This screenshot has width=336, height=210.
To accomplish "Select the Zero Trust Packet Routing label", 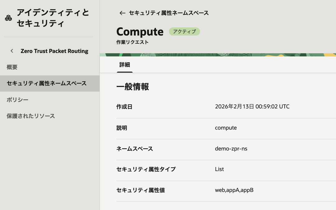I will coord(54,51).
